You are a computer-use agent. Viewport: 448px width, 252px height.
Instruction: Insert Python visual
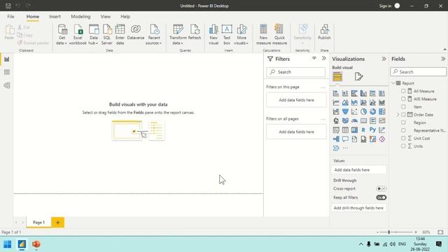click(372, 129)
